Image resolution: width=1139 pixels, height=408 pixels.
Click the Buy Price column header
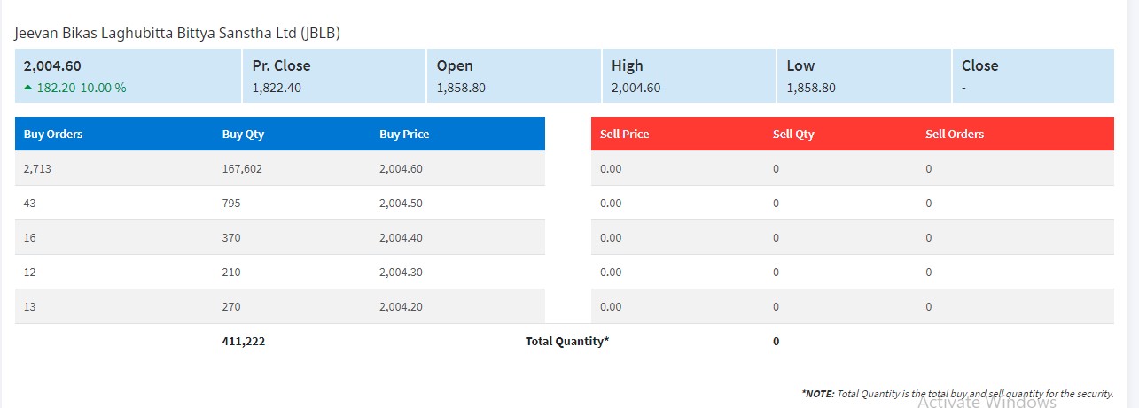(x=404, y=135)
